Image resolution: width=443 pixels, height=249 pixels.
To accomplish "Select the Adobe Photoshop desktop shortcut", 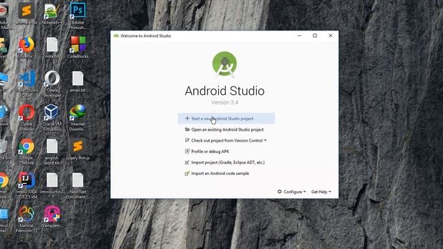I will coord(78,16).
